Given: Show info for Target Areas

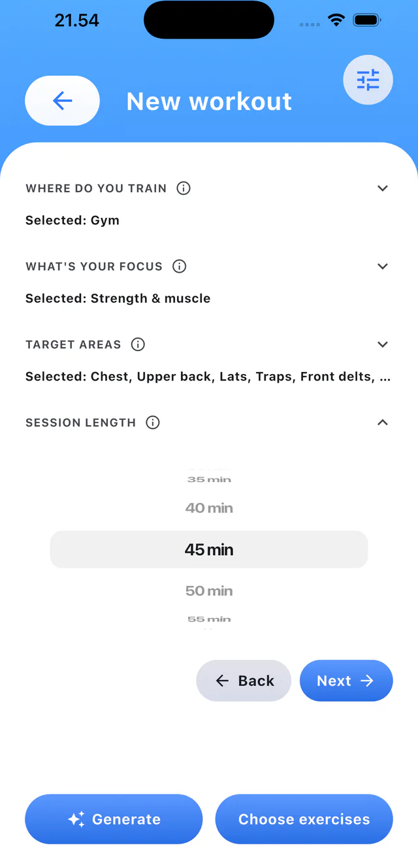Looking at the screenshot, I should [138, 345].
